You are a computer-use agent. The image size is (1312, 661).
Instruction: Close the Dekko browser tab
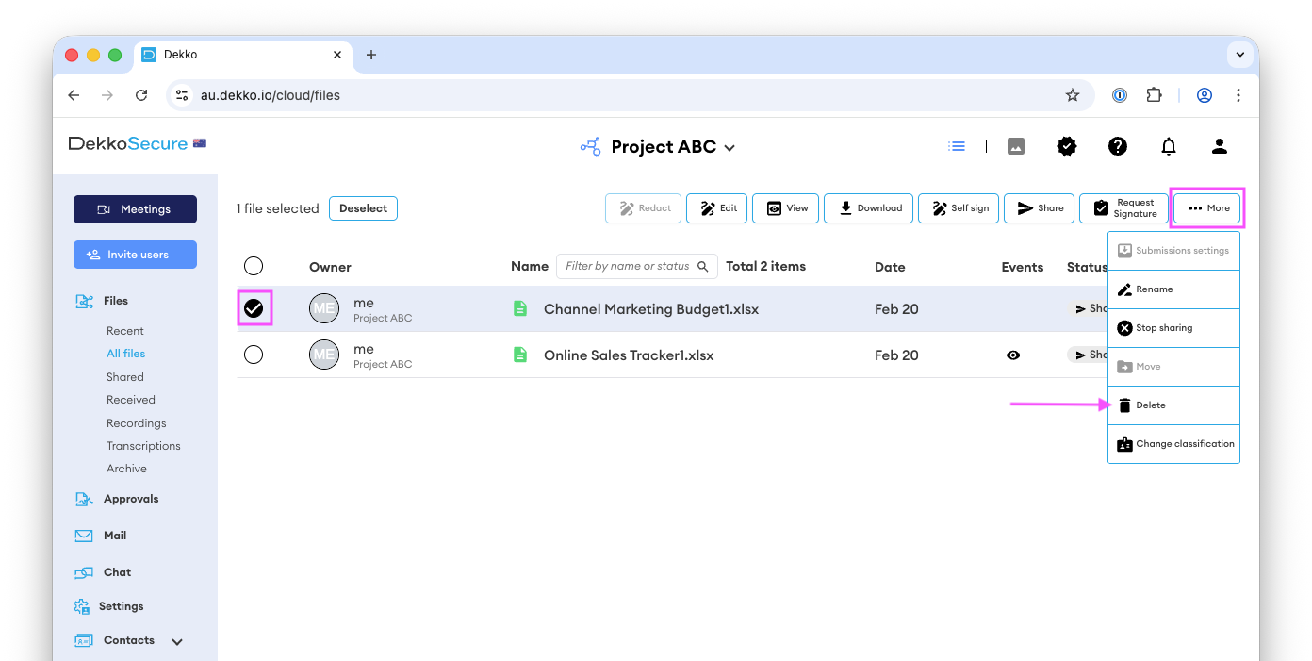[337, 55]
